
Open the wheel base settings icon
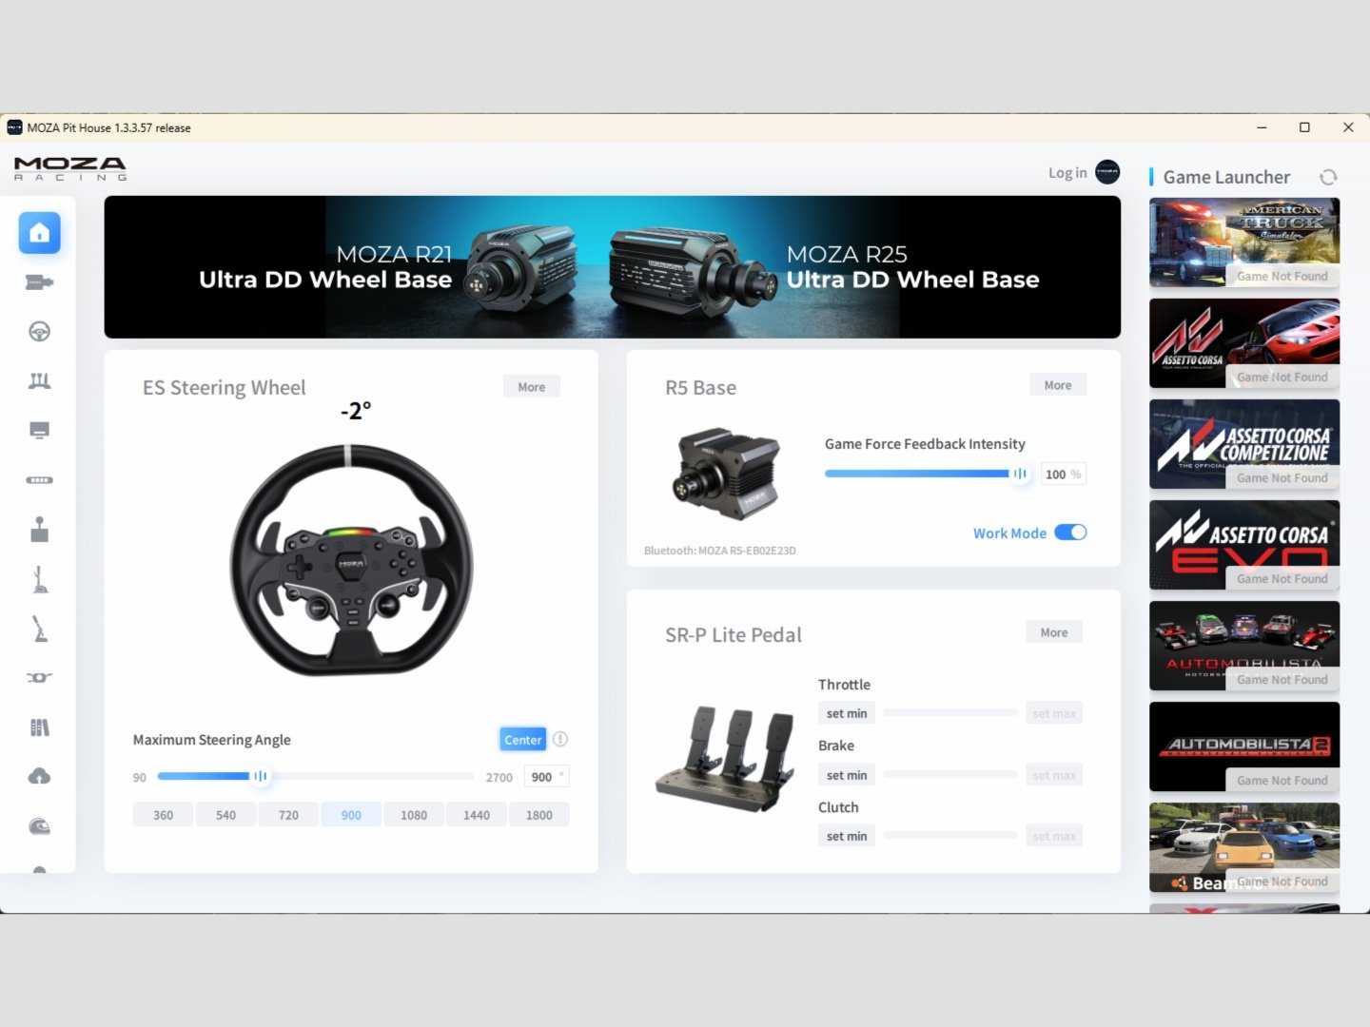(x=39, y=282)
